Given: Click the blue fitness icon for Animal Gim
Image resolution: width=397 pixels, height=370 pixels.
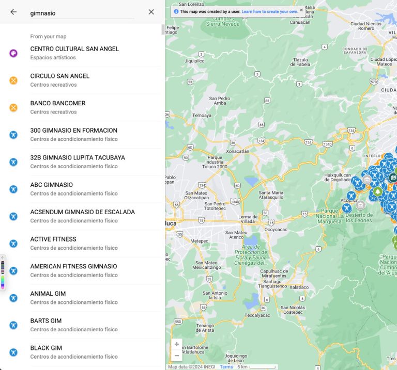Looking at the screenshot, I should coord(13,298).
